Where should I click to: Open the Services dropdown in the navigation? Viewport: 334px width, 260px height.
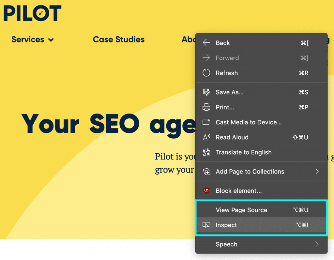(32, 39)
